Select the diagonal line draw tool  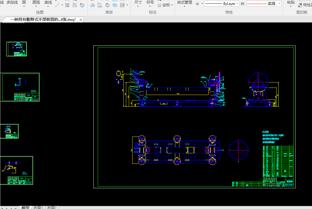tap(58, 5)
